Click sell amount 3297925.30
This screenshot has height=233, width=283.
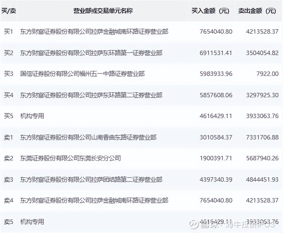pos(262,95)
